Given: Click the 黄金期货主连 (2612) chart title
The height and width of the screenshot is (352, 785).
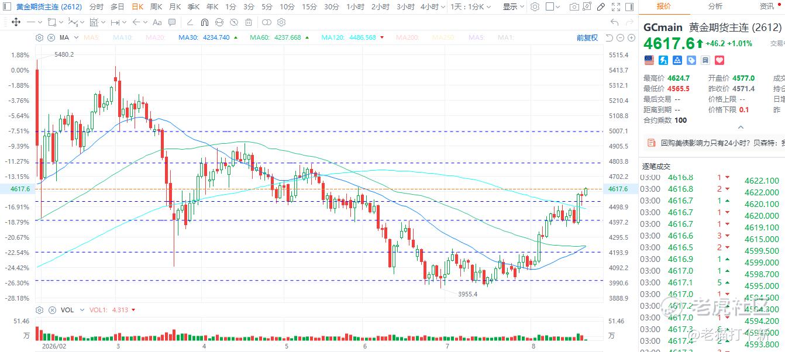Looking at the screenshot, I should pos(49,7).
